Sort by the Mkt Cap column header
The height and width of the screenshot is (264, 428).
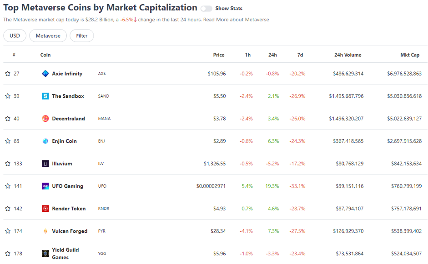click(x=409, y=55)
